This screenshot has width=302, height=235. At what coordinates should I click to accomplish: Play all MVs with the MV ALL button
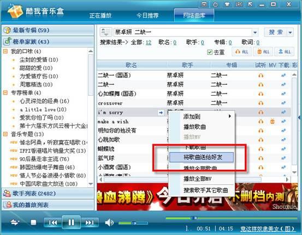pyautogui.click(x=263, y=52)
